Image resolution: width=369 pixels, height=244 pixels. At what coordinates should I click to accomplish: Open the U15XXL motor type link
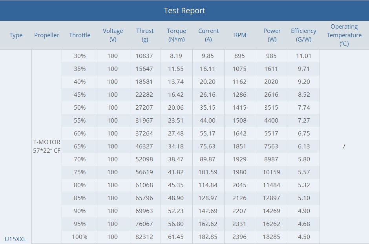click(16, 239)
